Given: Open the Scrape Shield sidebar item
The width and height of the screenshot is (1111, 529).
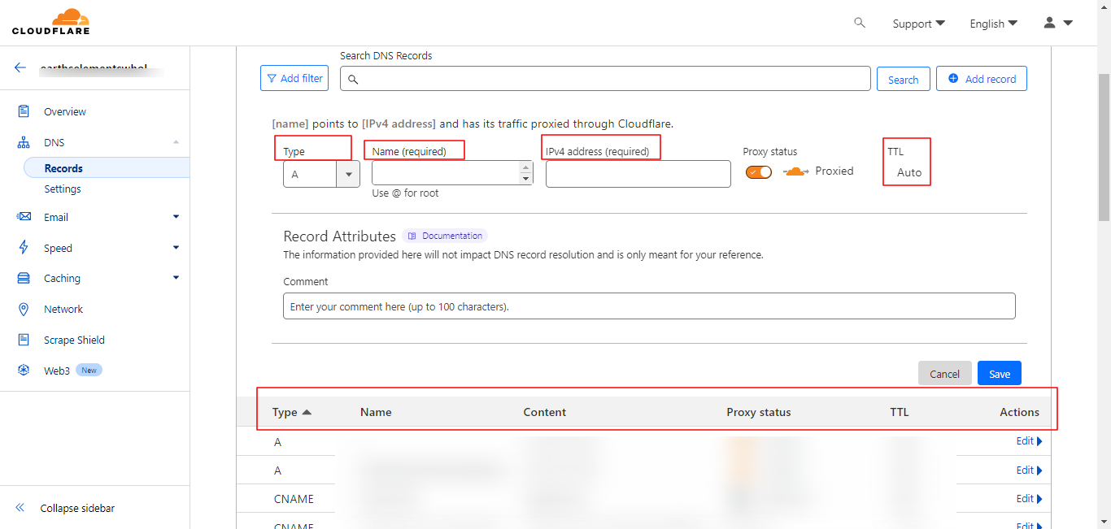Looking at the screenshot, I should [74, 340].
